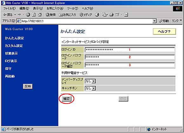Click the Back (戻る) toolbar arrow
Screen dimensions: 184x133
point(8,15)
